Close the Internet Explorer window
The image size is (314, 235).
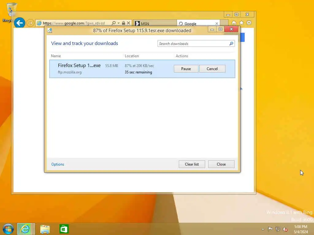[x=247, y=15]
